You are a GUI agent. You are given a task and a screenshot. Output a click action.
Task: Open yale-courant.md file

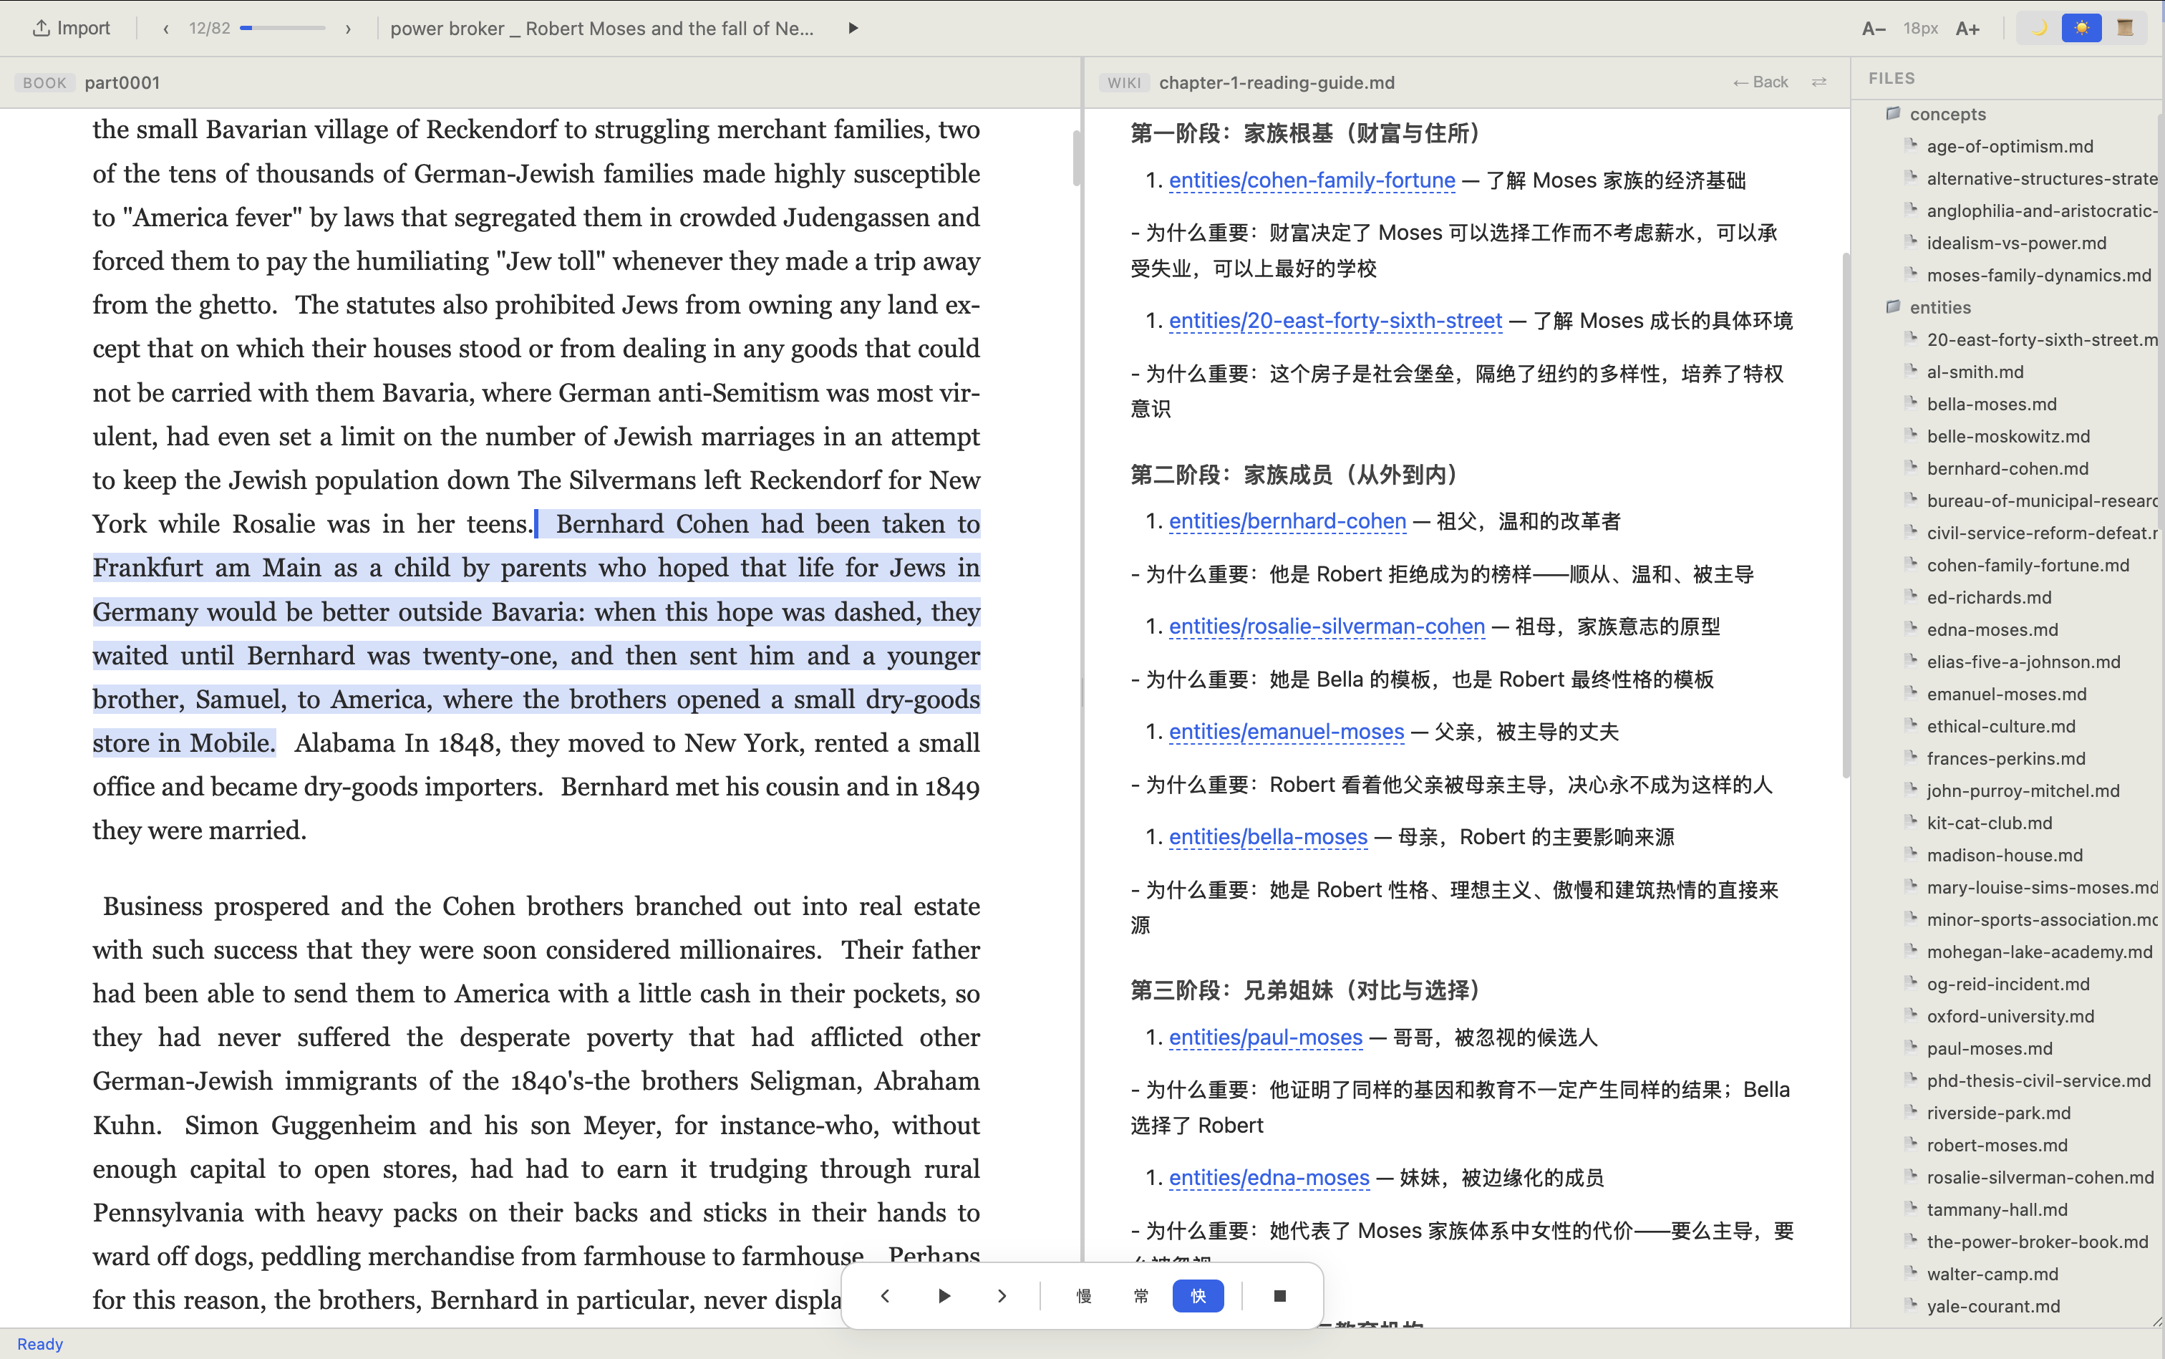tap(1992, 1307)
